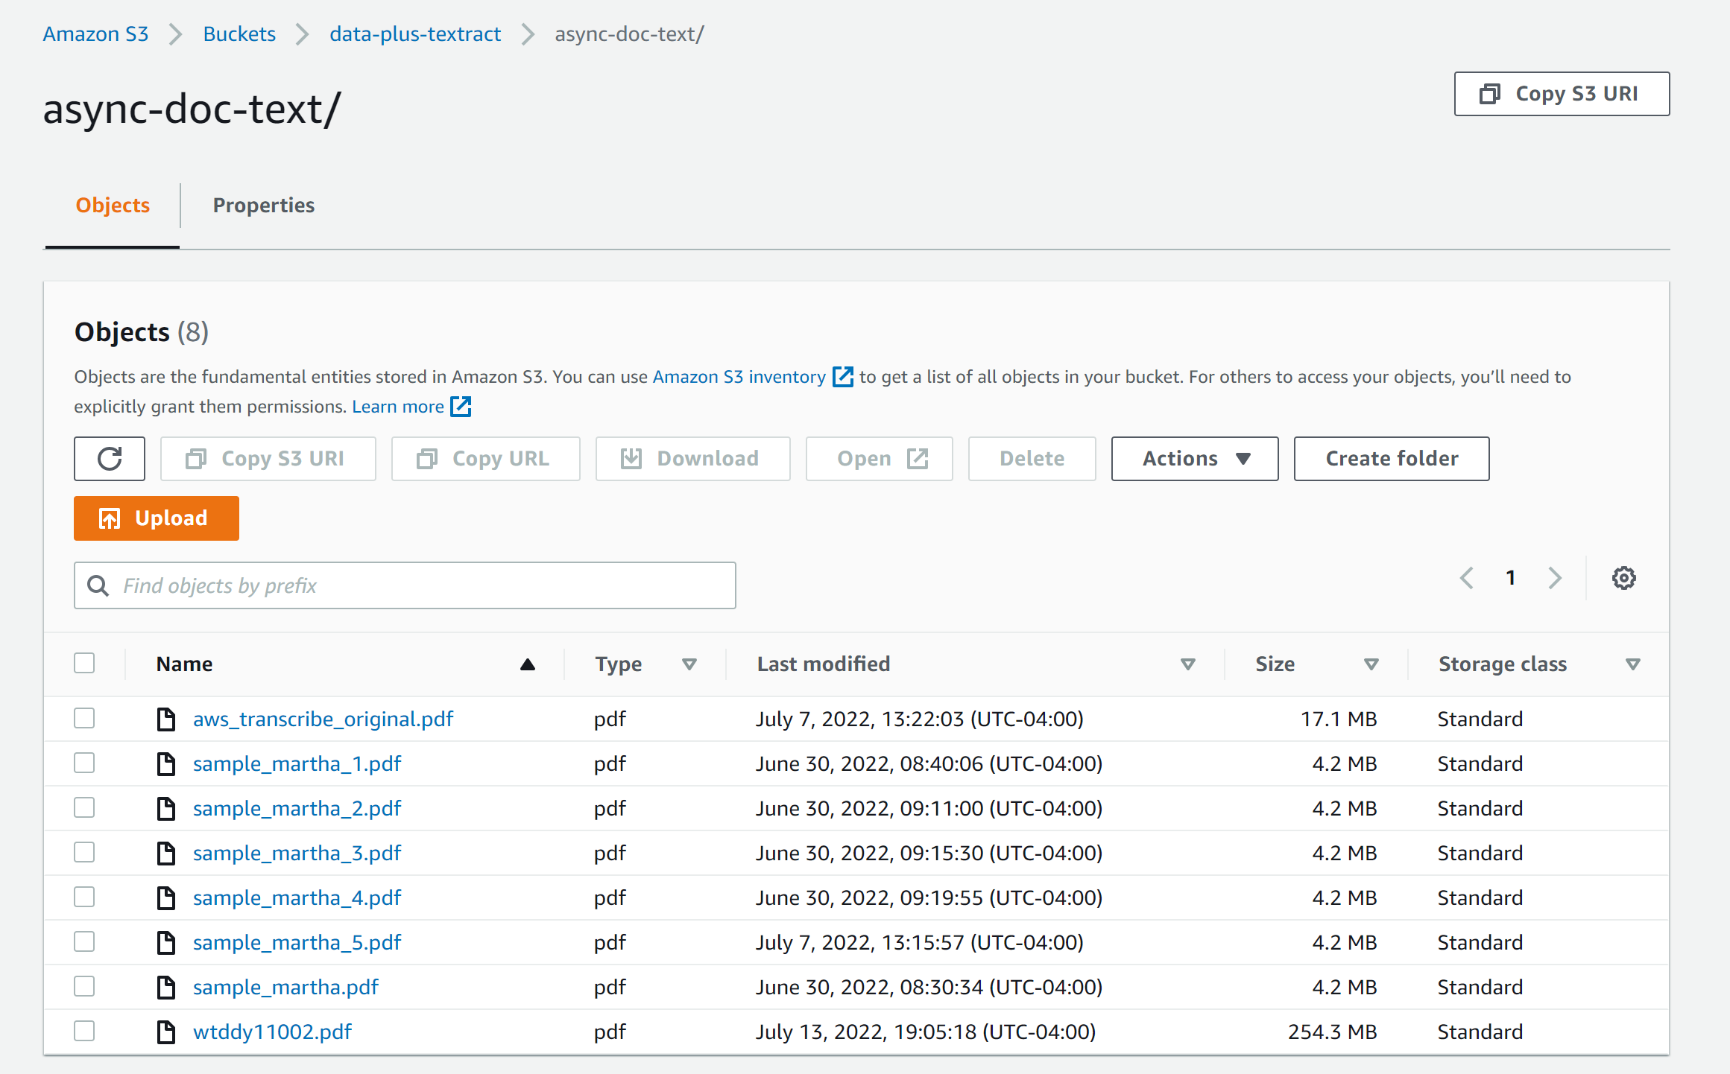Open aws_transcribe_original.pdf object link
The height and width of the screenshot is (1074, 1730).
click(x=323, y=719)
